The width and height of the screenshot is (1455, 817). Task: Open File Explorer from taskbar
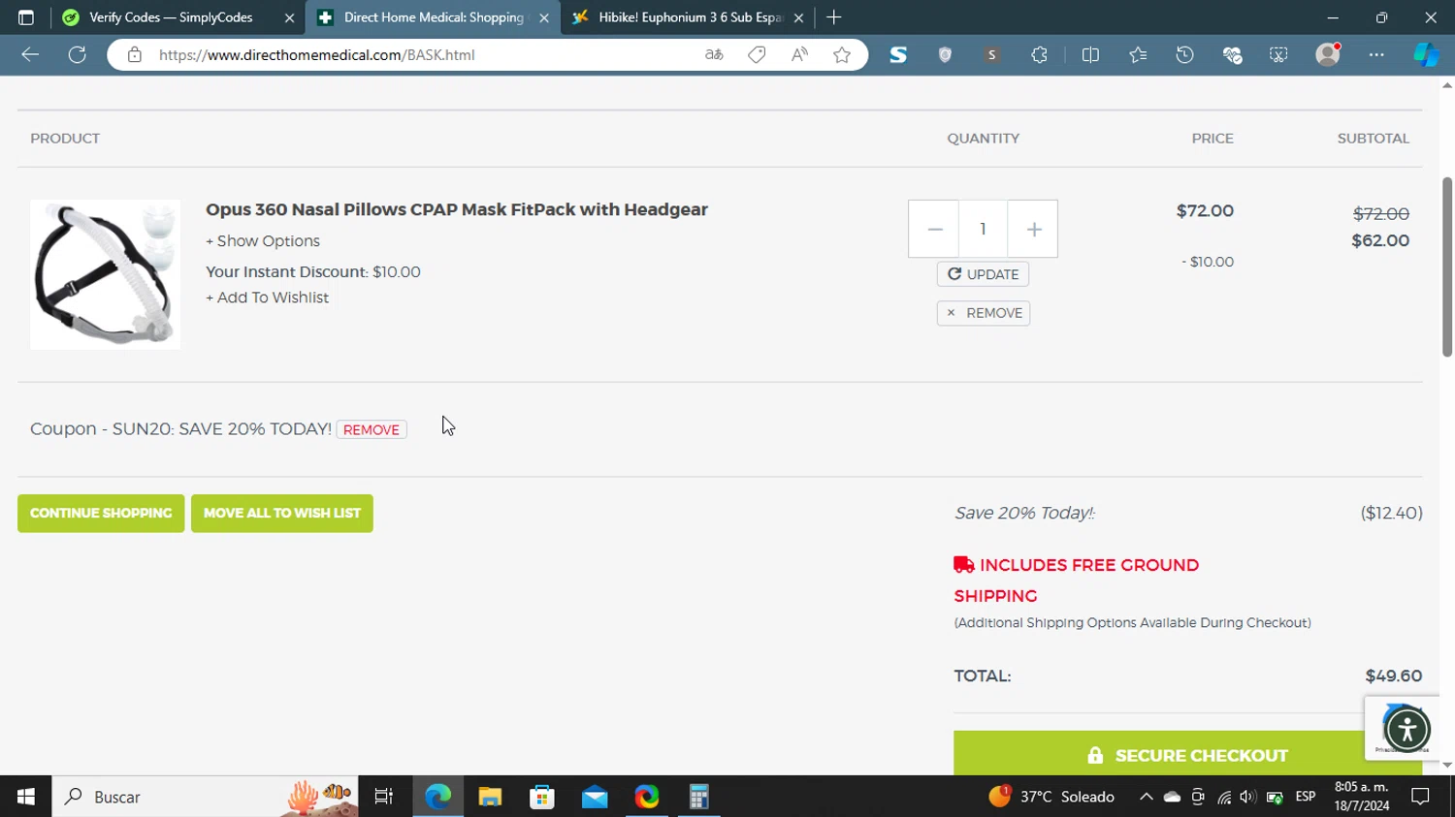tap(490, 797)
